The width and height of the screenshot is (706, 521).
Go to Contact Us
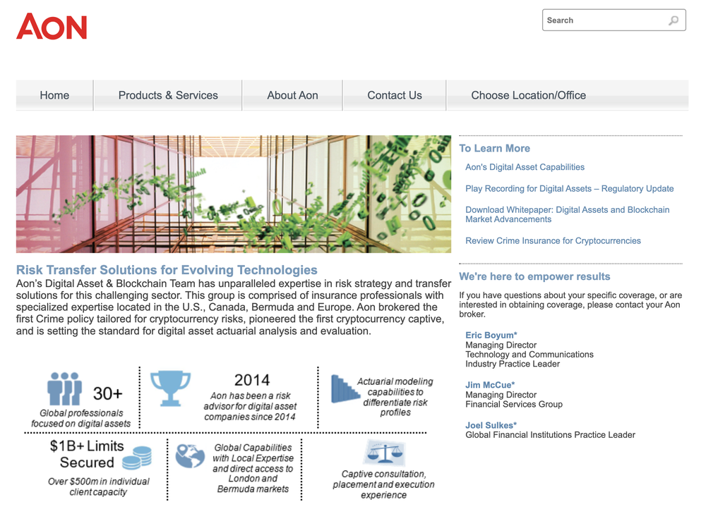pyautogui.click(x=395, y=95)
